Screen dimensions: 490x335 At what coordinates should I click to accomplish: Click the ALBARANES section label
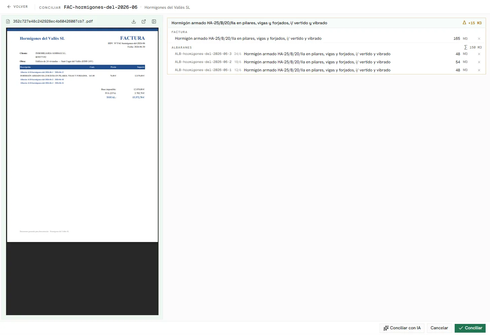(x=182, y=47)
